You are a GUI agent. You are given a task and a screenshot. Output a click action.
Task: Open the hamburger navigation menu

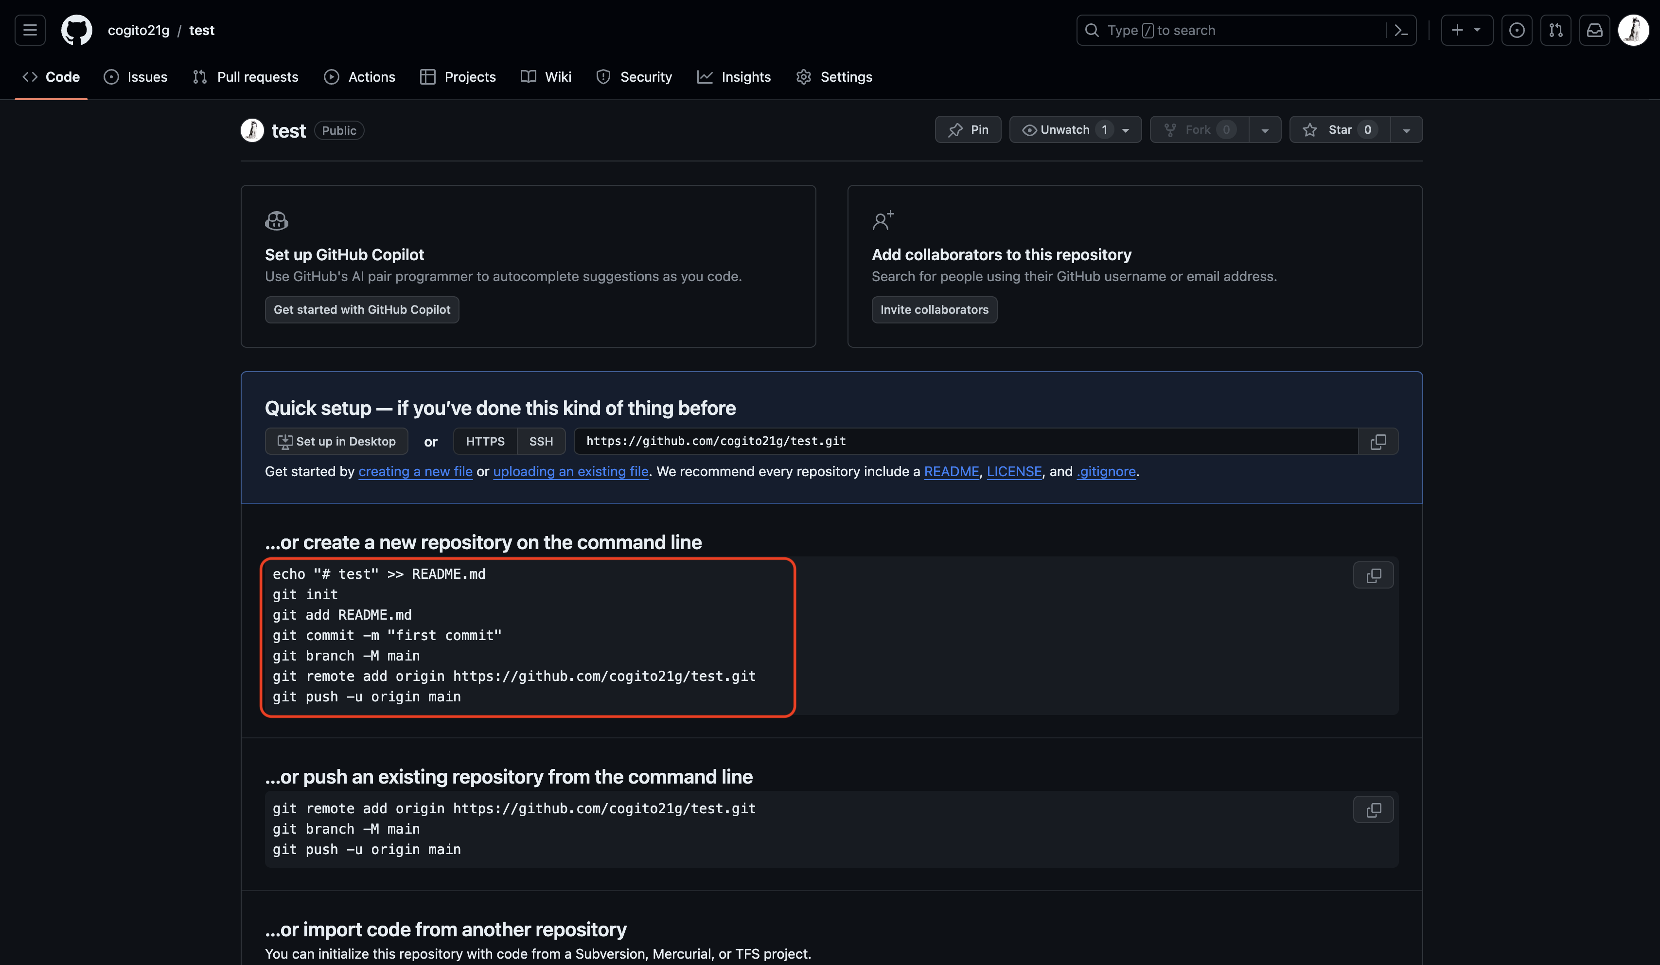(30, 30)
